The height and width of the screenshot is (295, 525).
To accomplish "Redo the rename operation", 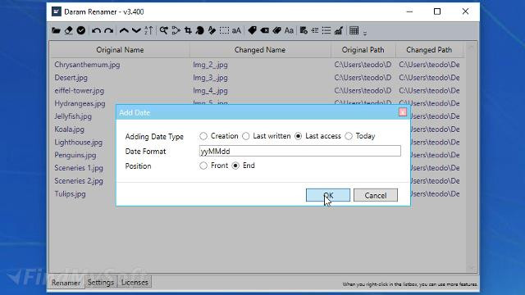I will pos(108,31).
